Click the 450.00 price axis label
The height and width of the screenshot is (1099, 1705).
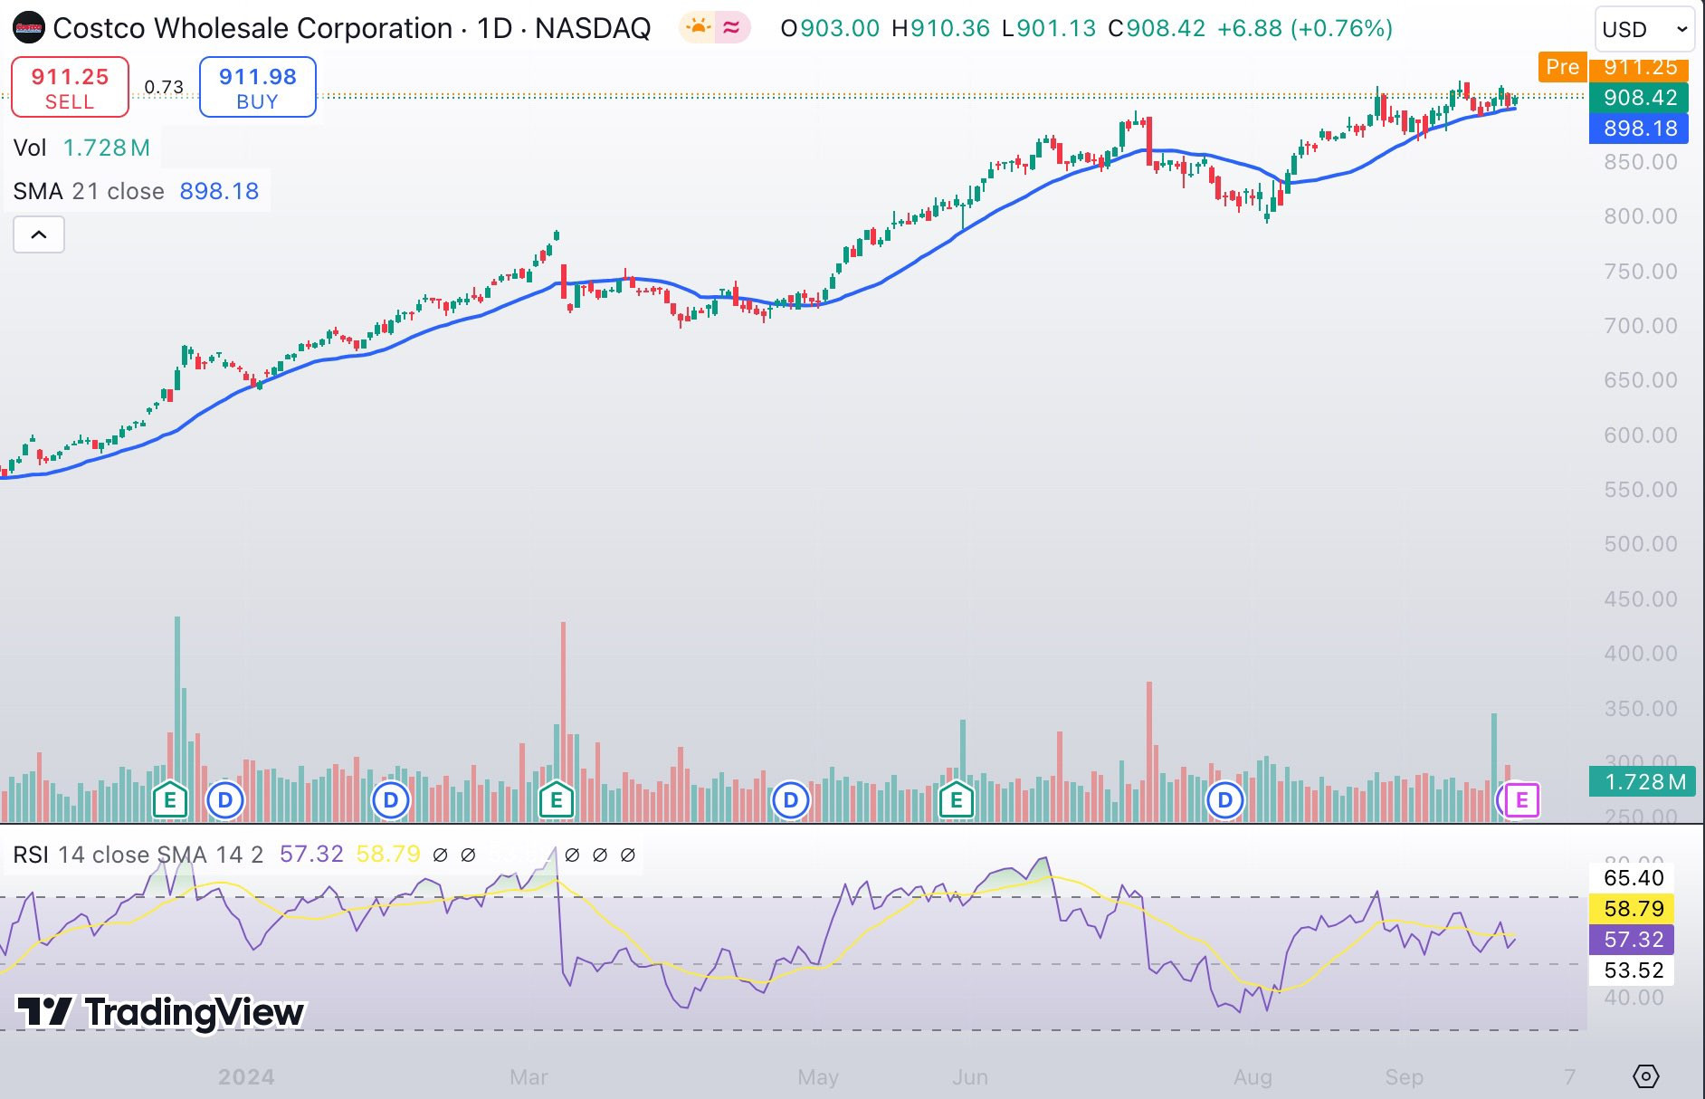[x=1641, y=599]
